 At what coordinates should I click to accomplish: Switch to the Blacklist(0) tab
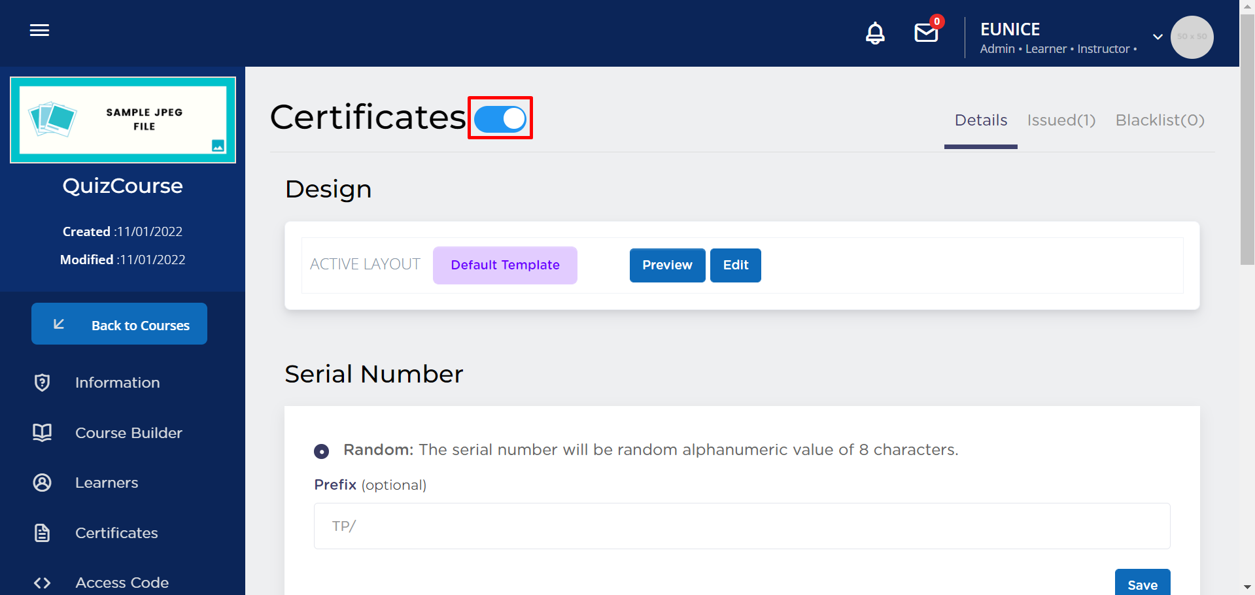pos(1160,120)
